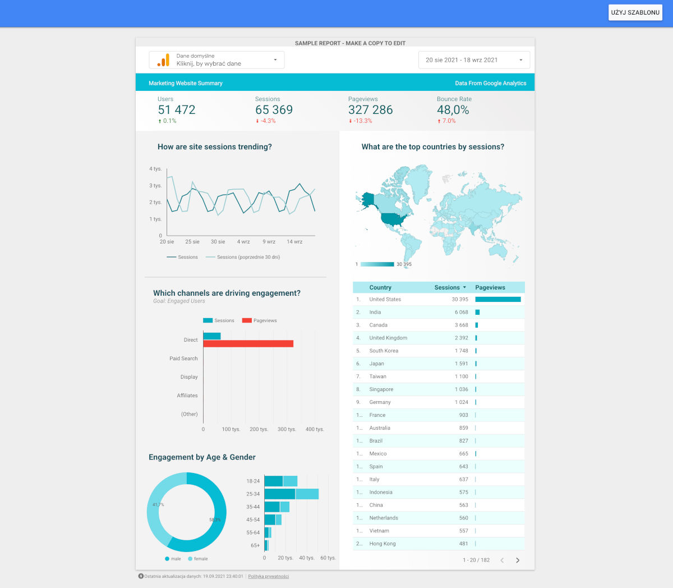Click the female legend dot under donut chart
The height and width of the screenshot is (588, 673).
tap(190, 559)
